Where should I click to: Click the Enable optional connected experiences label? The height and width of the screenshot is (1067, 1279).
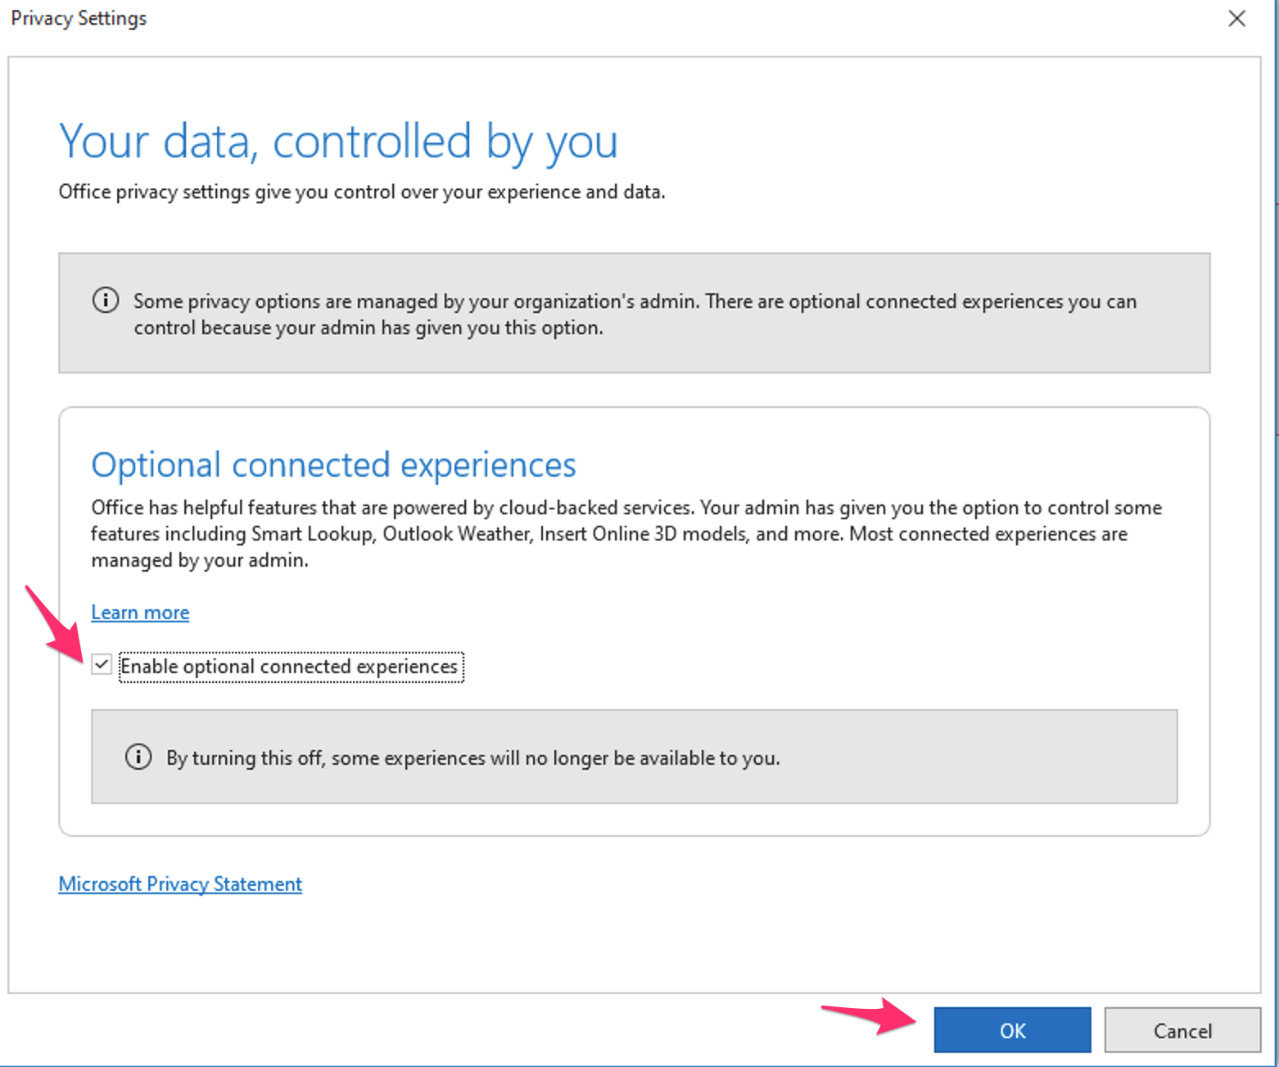point(290,666)
